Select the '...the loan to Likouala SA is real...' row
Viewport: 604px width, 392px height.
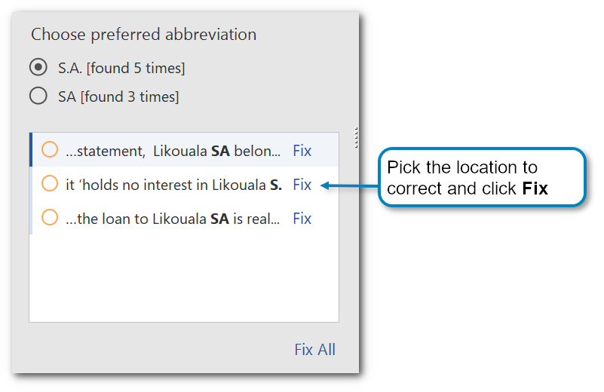click(173, 219)
